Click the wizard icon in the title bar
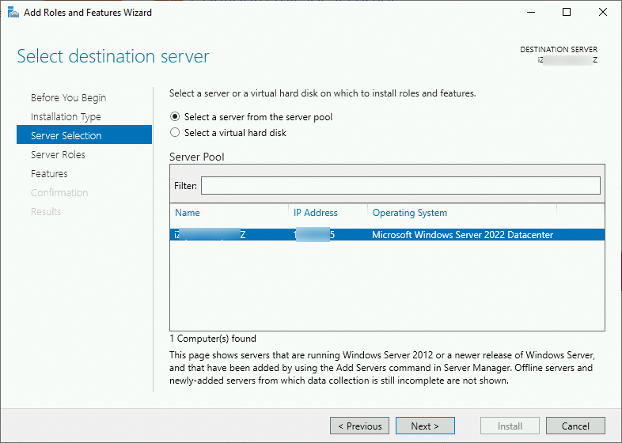The image size is (622, 443). pyautogui.click(x=13, y=13)
